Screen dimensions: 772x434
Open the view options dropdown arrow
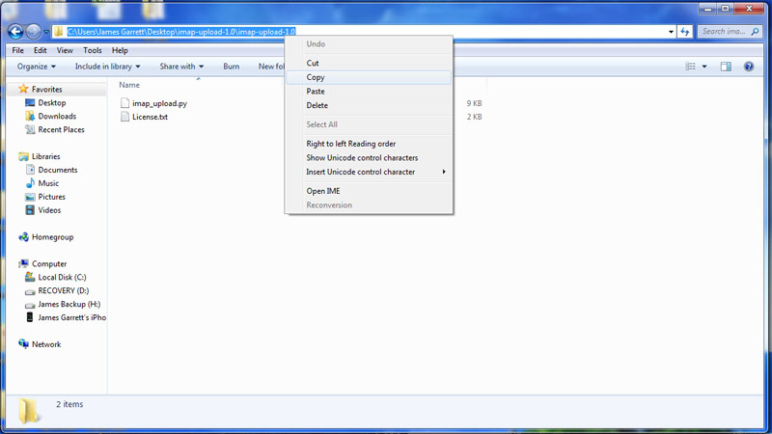click(x=704, y=67)
